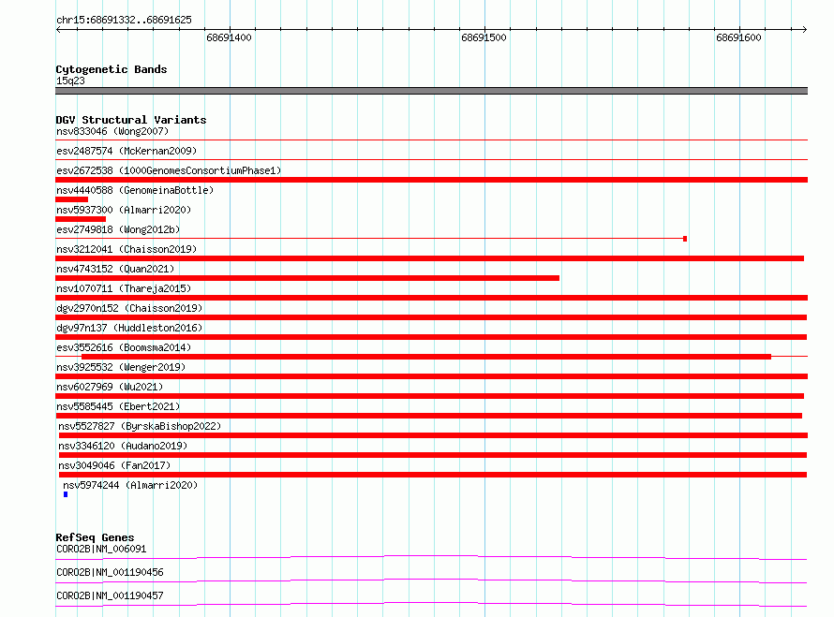The image size is (834, 617).
Task: Click the 68691600 ruler coordinate
Action: coord(738,37)
